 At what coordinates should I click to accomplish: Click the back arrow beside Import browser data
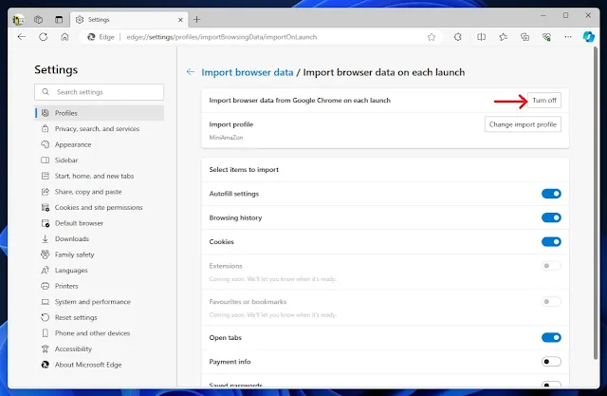(x=190, y=72)
